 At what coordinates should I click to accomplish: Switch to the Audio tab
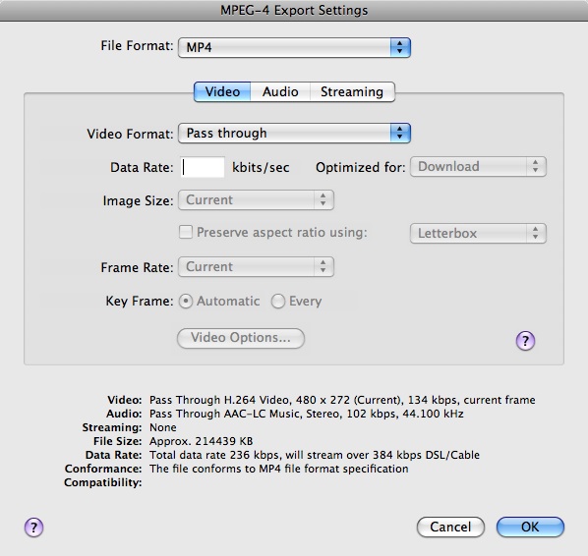tap(280, 91)
